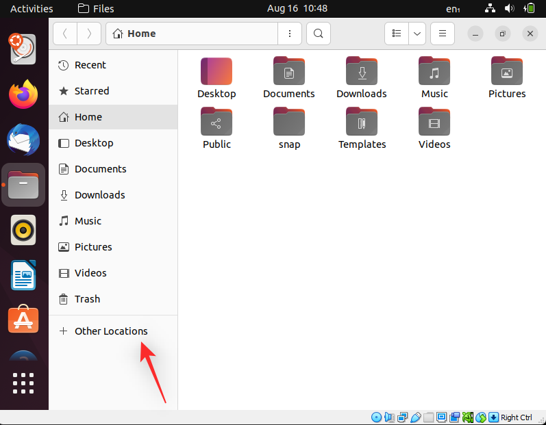
Task: Click the Home path bar
Action: pos(192,34)
